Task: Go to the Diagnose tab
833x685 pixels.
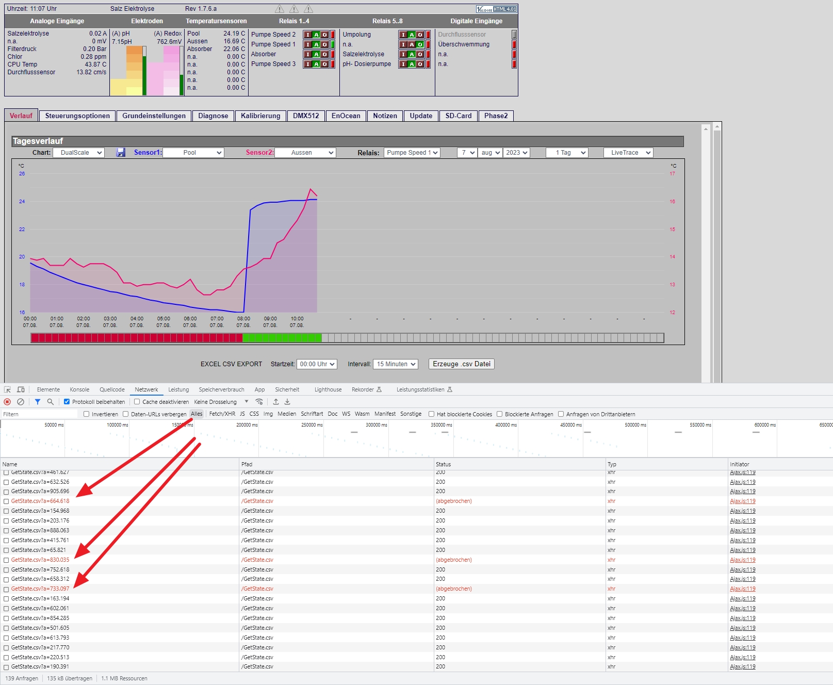Action: tap(214, 116)
